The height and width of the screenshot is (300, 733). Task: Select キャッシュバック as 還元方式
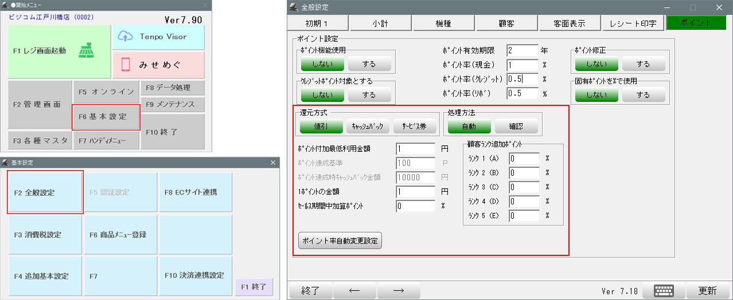coord(368,126)
